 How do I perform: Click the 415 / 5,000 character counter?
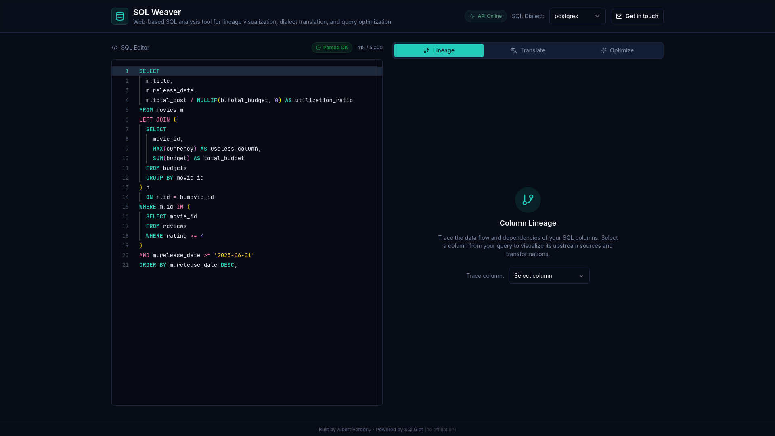click(370, 48)
